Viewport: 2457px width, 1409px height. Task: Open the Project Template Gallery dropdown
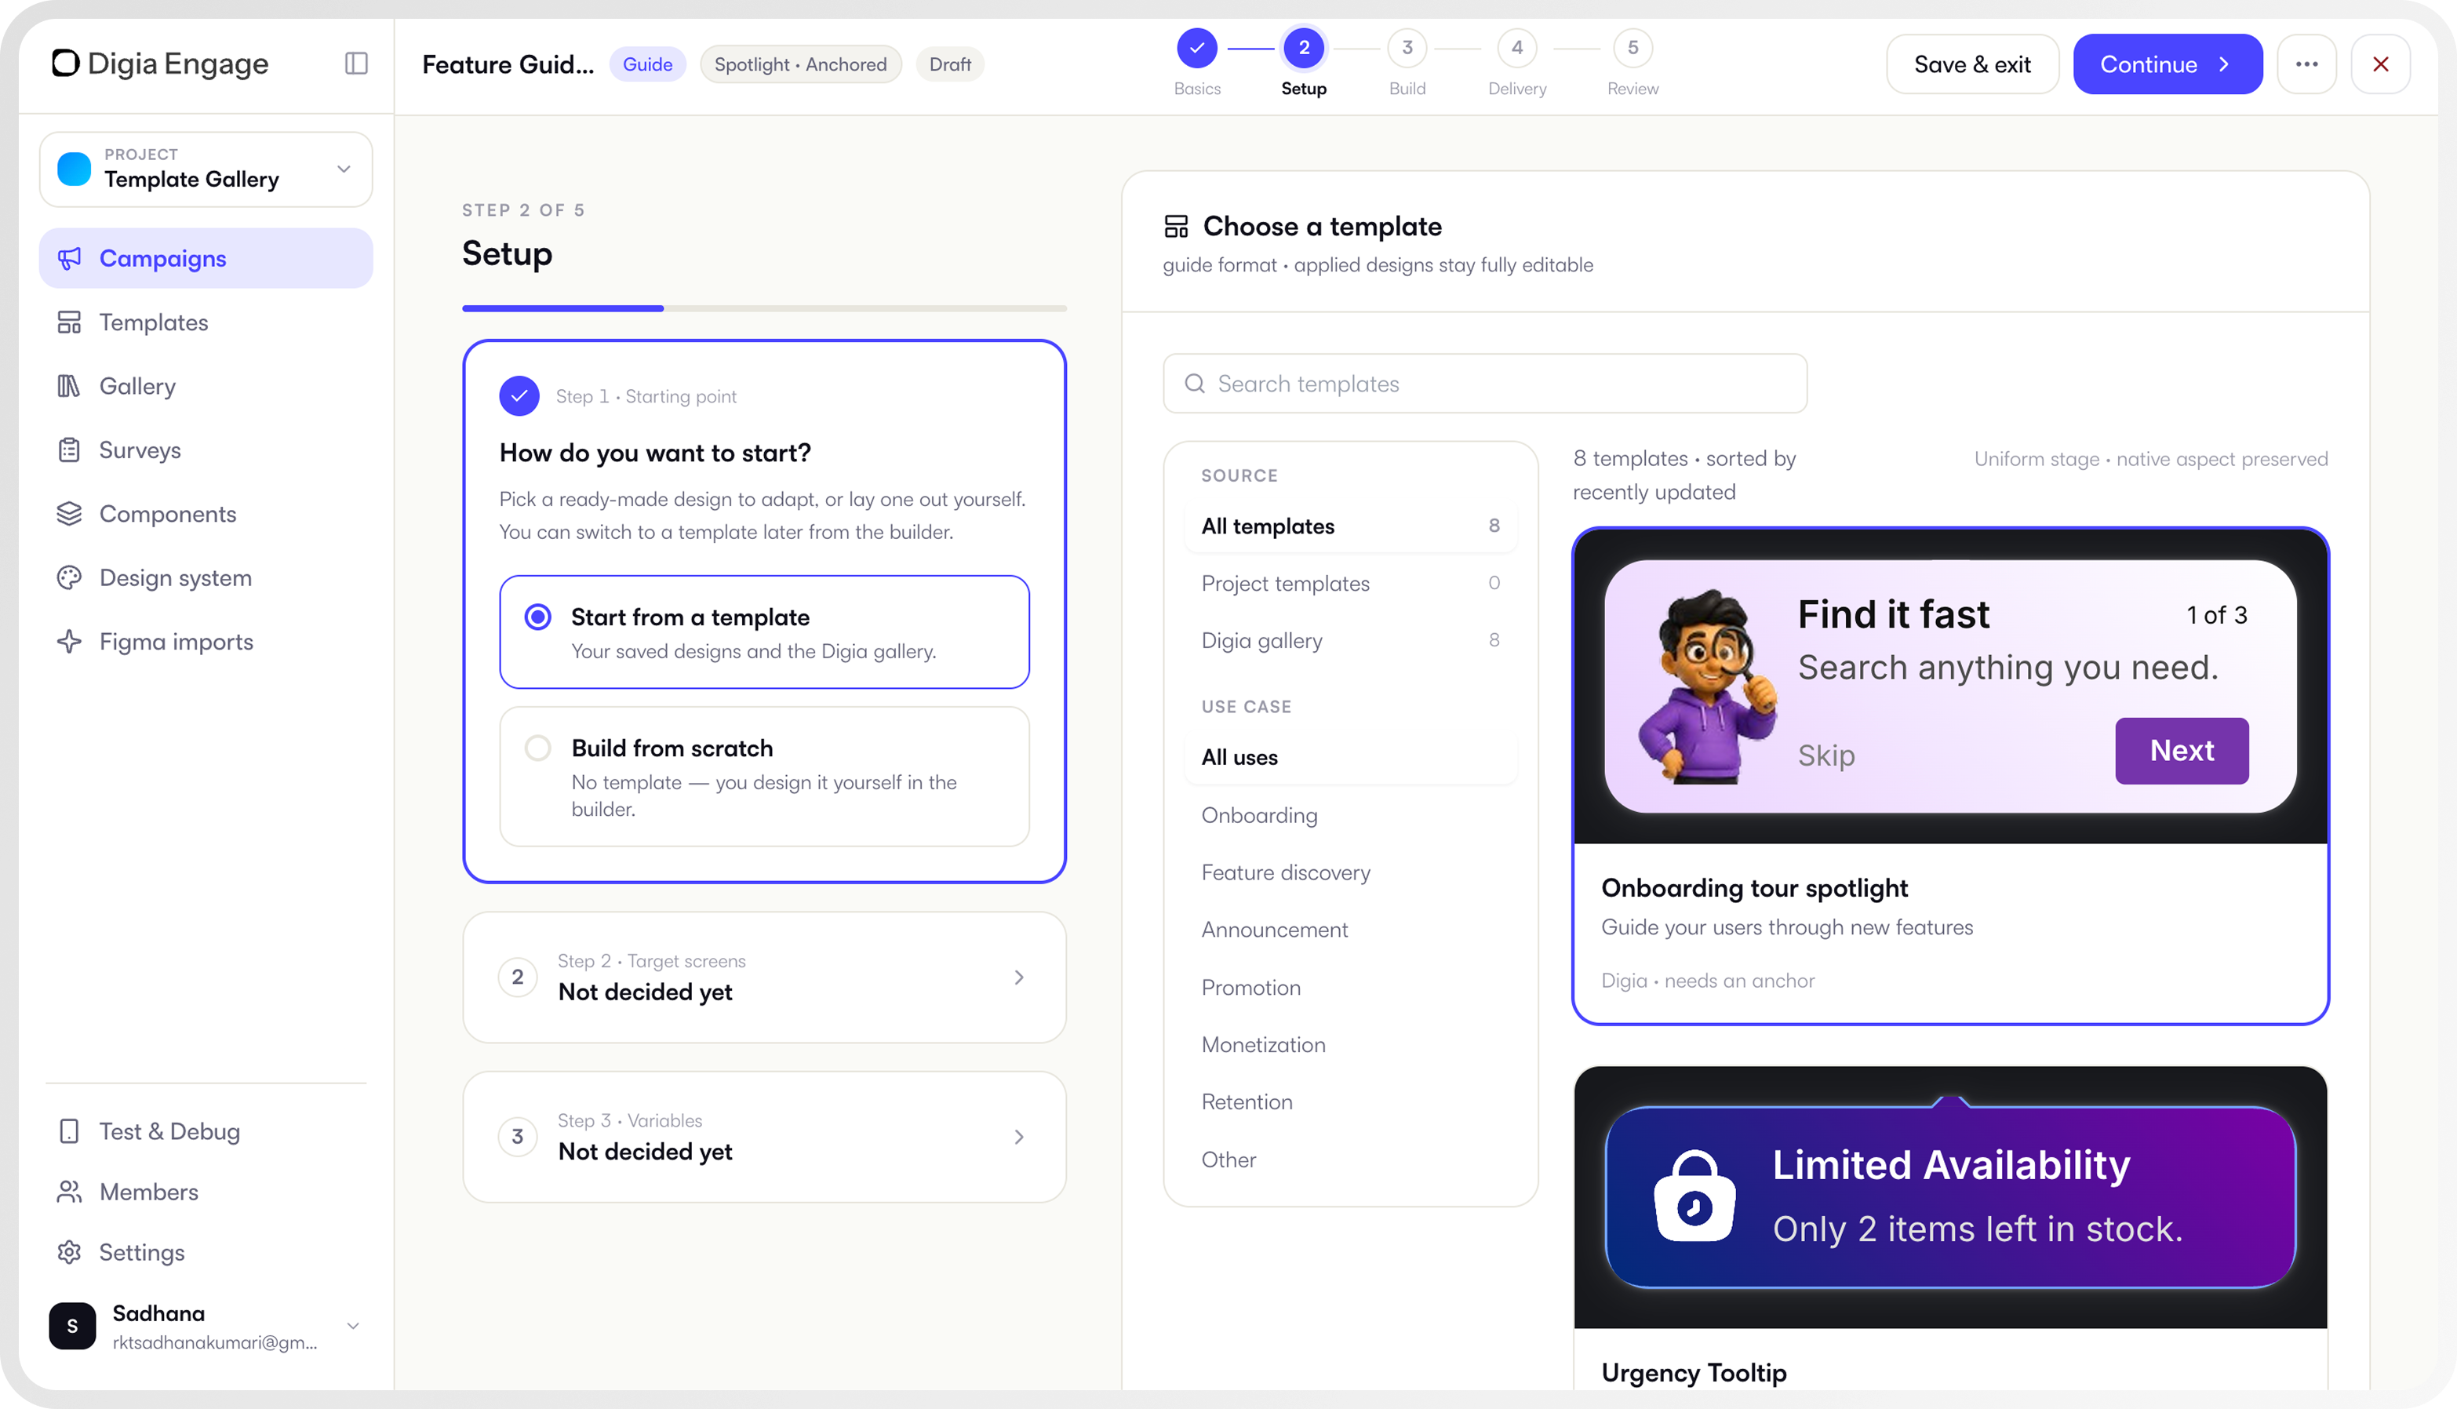(206, 169)
